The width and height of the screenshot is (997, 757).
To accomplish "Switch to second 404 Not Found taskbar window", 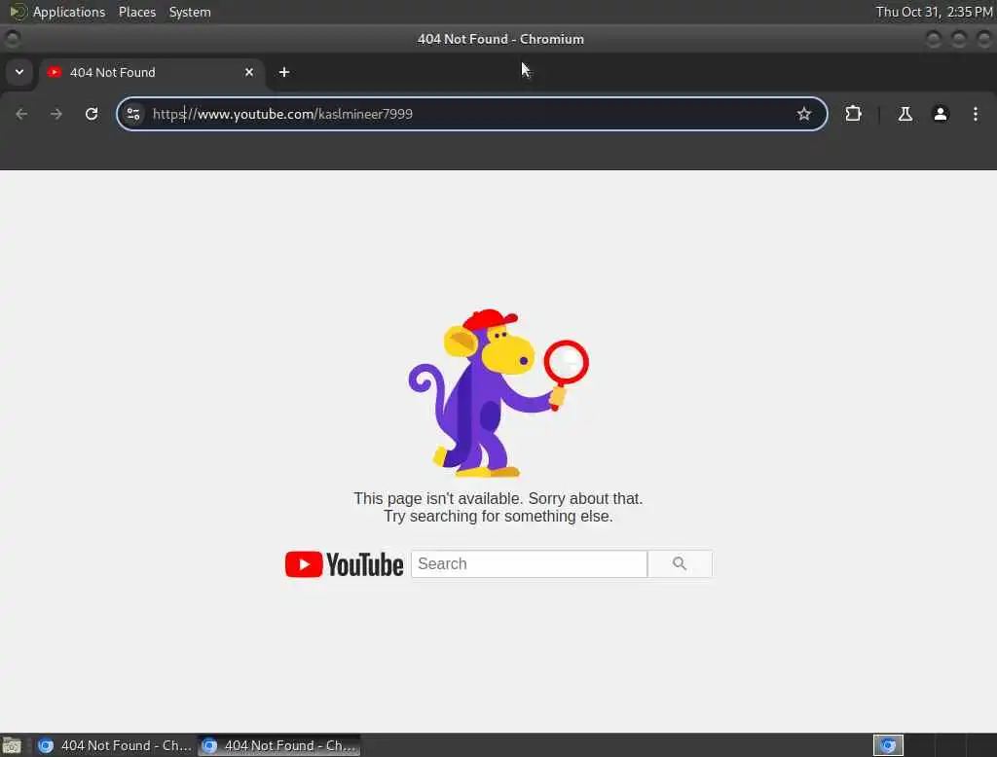I will [x=278, y=745].
